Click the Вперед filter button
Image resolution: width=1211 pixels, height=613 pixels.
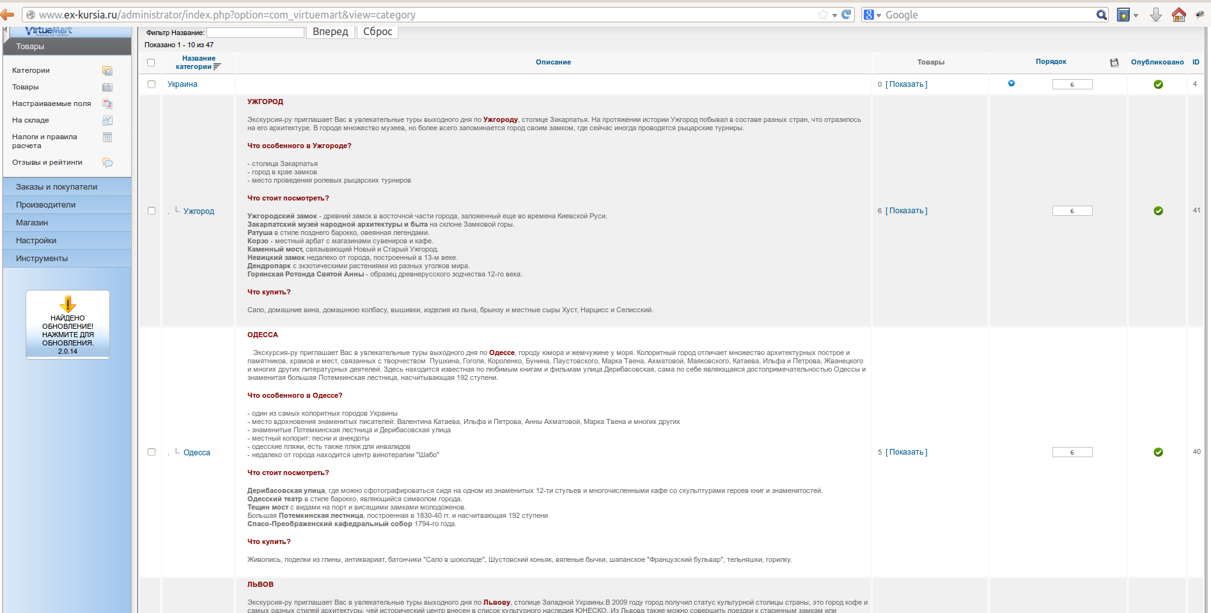tap(330, 32)
